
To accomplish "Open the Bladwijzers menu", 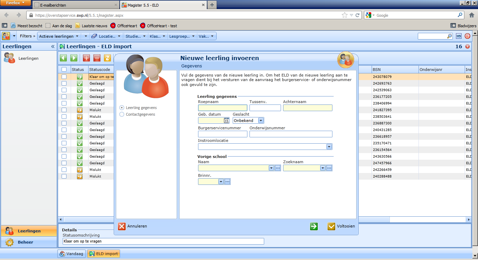I will (464, 26).
